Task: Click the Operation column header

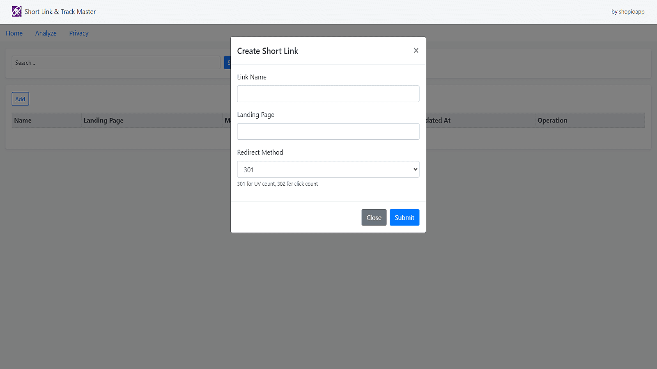Action: coord(552,120)
